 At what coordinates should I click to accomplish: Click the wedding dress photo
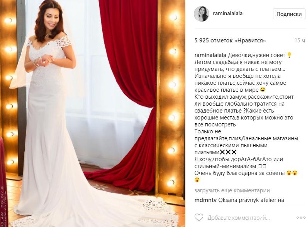[x=93, y=113]
